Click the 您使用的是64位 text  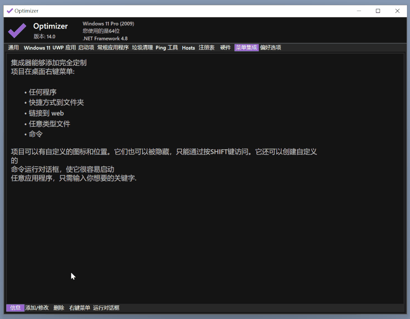click(101, 31)
